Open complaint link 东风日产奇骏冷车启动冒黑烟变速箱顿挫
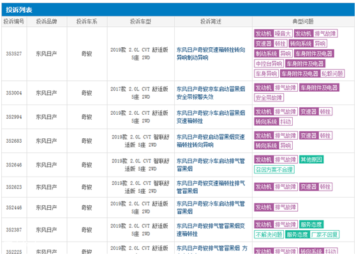 tap(211, 117)
